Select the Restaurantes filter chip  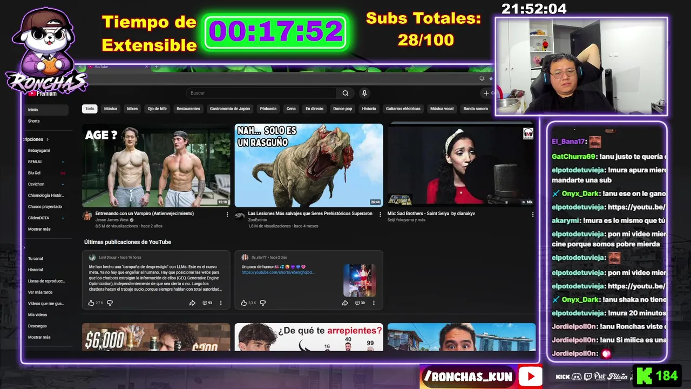pyautogui.click(x=188, y=109)
